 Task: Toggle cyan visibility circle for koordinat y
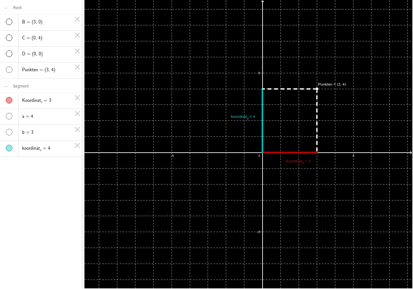[x=9, y=148]
